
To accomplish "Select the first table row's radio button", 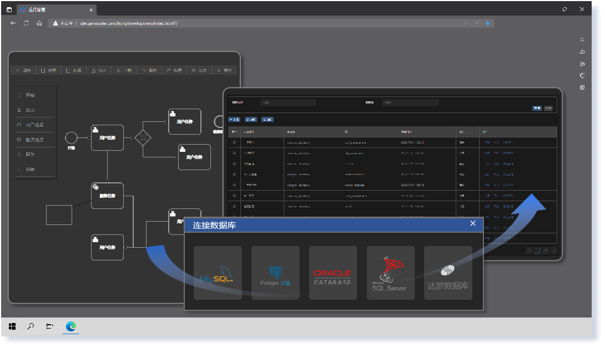I will (234, 142).
